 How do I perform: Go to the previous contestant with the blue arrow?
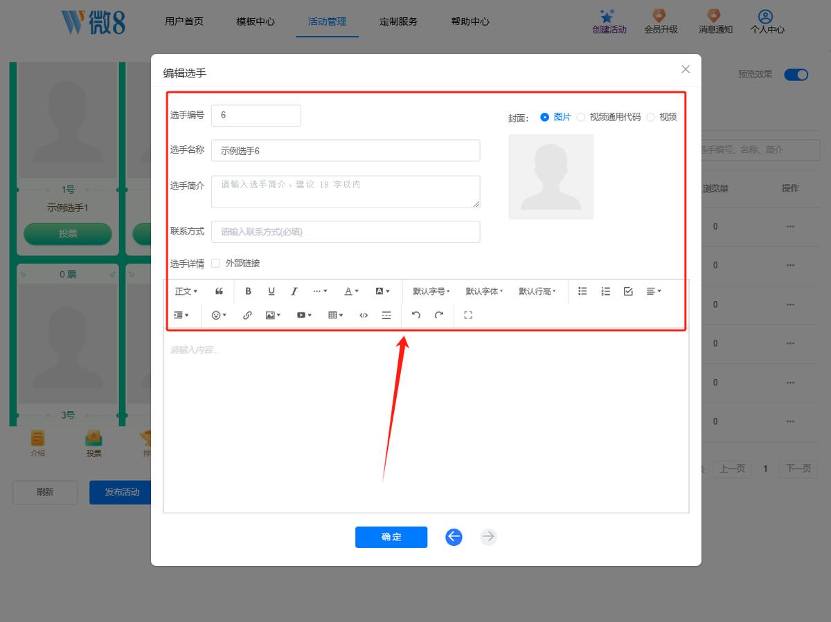[x=454, y=537]
